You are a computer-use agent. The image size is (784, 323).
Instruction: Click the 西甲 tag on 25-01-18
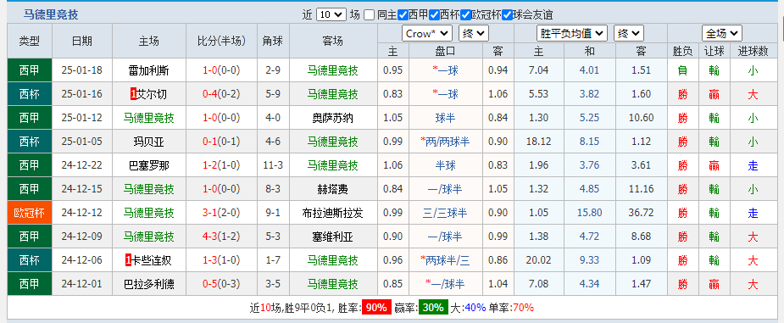click(30, 70)
